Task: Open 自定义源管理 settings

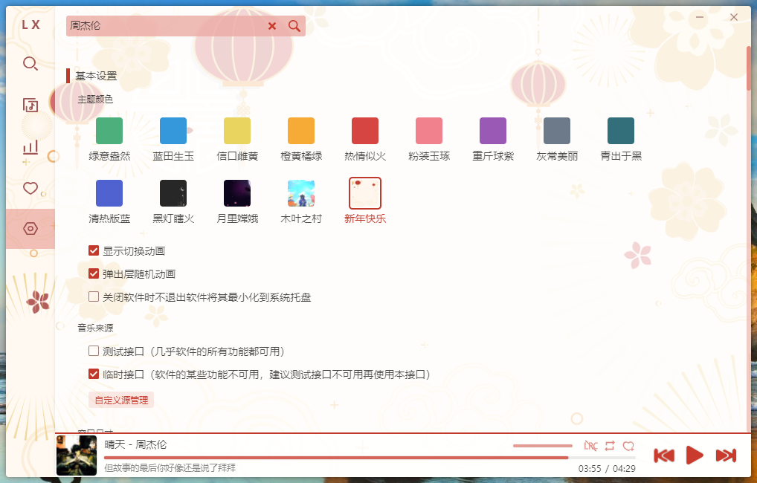Action: [120, 399]
